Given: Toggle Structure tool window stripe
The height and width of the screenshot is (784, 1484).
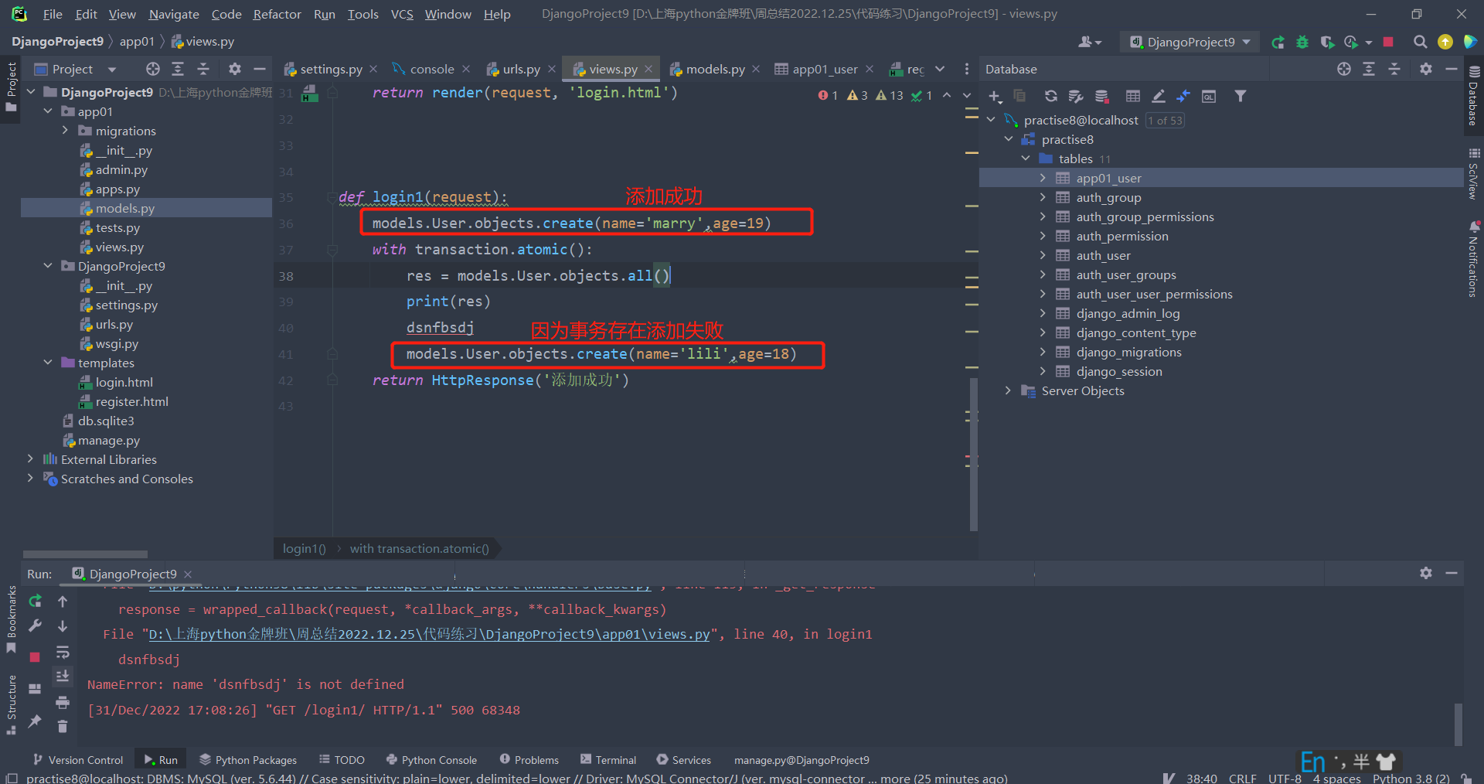Looking at the screenshot, I should click(11, 704).
